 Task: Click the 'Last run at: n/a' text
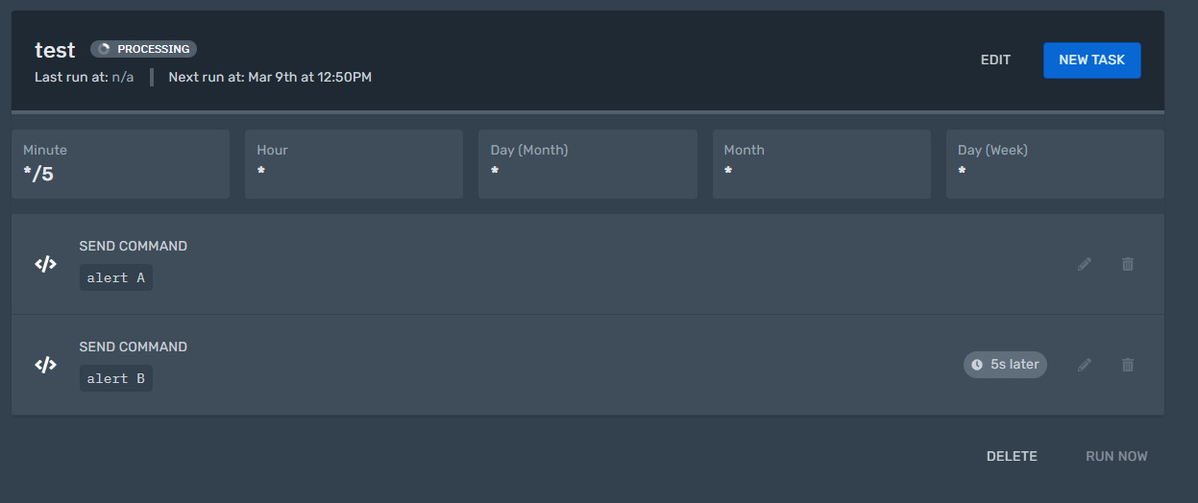(x=85, y=77)
